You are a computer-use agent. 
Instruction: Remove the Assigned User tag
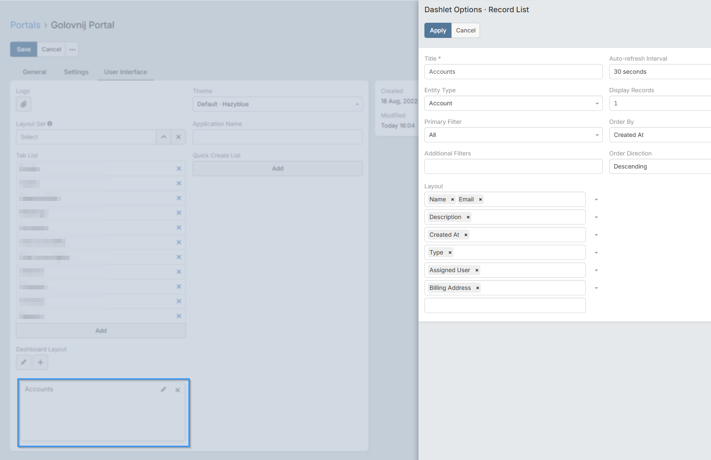click(477, 270)
